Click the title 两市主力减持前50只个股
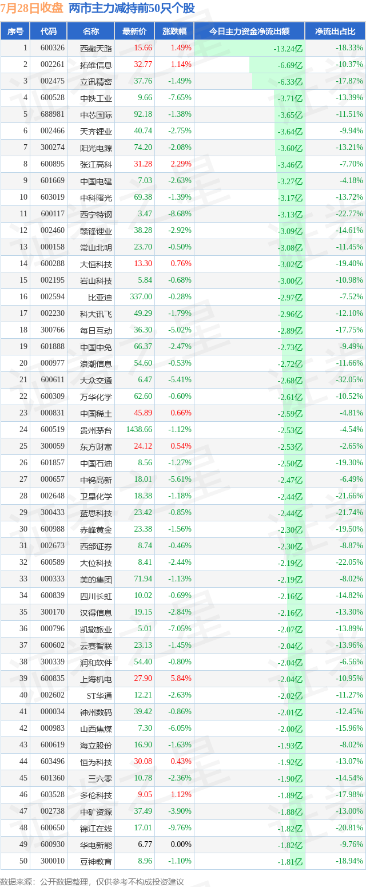The image size is (366, 887). 132,9
